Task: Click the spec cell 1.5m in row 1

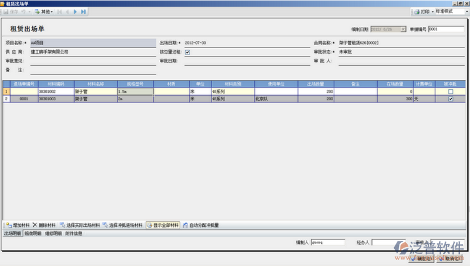Action: (135, 92)
